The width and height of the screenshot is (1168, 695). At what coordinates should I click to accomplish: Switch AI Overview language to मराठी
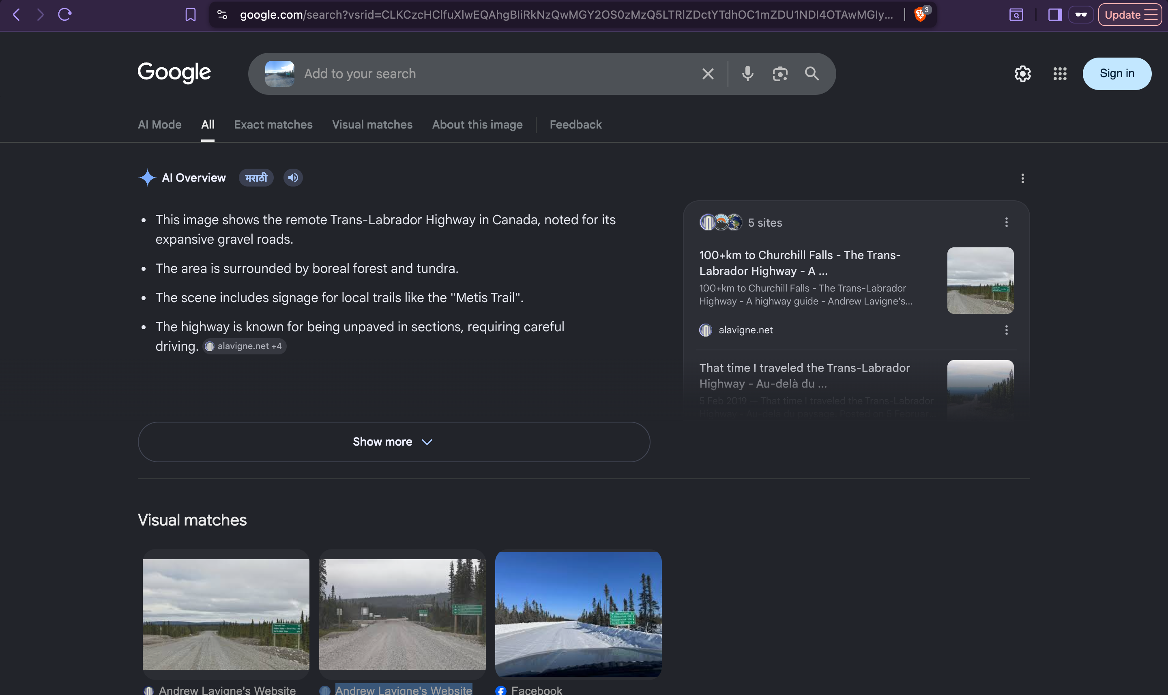pos(256,178)
